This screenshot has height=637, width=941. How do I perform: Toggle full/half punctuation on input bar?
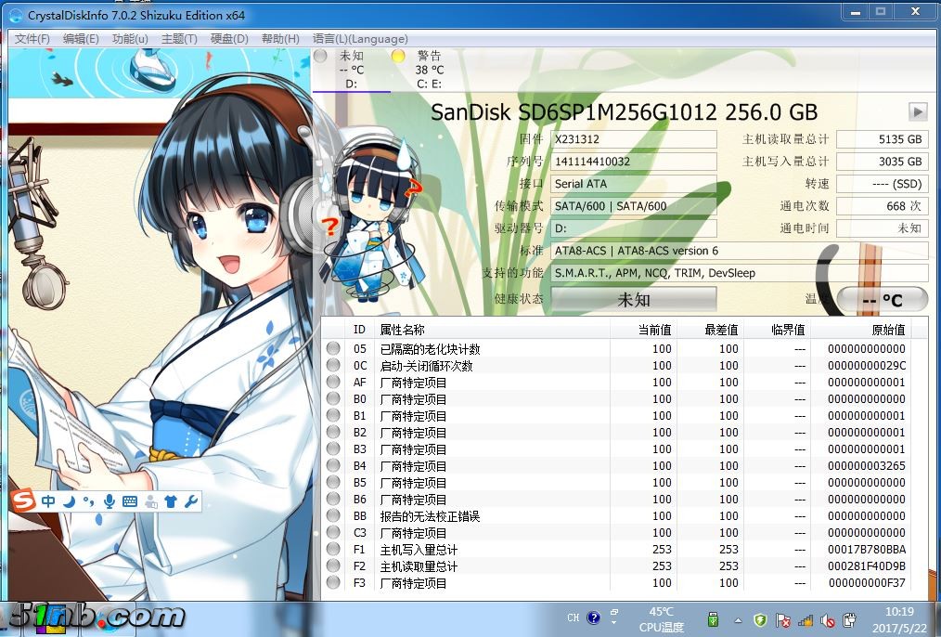(x=88, y=501)
